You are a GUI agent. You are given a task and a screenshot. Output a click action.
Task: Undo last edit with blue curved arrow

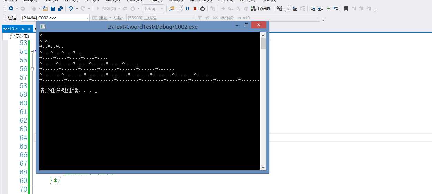(x=70, y=8)
